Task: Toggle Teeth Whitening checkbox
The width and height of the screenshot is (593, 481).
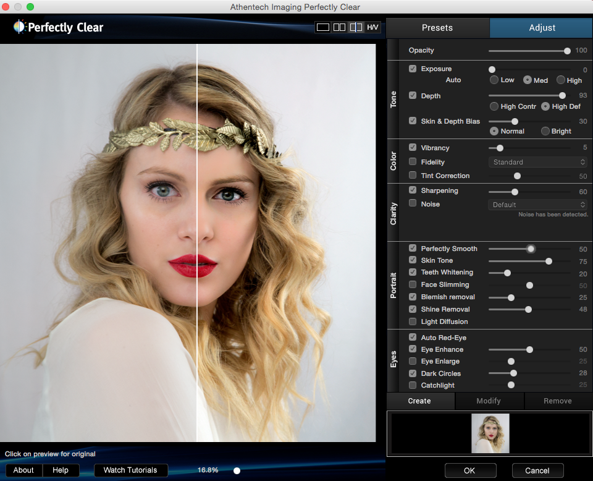Action: (413, 272)
